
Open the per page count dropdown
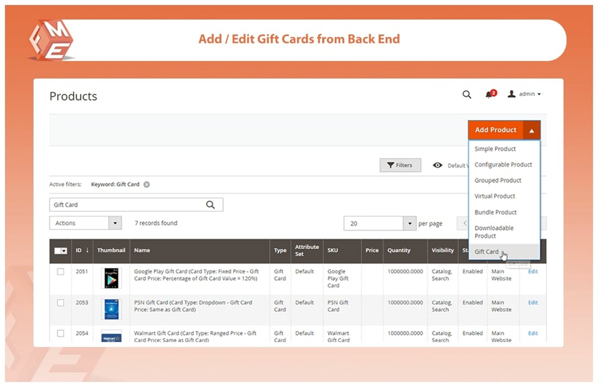[x=410, y=224]
